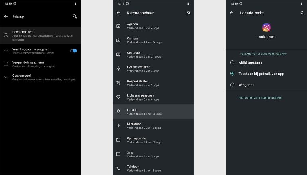Click the Agenda calendar icon

coord(118,26)
